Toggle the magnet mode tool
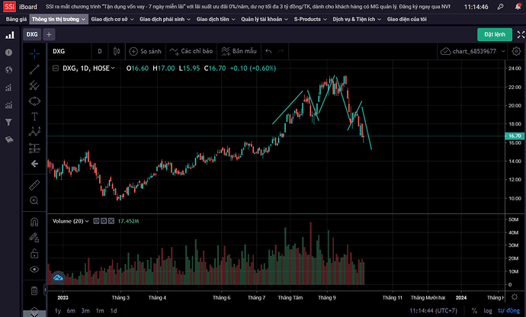The height and width of the screenshot is (317, 526). [34, 222]
